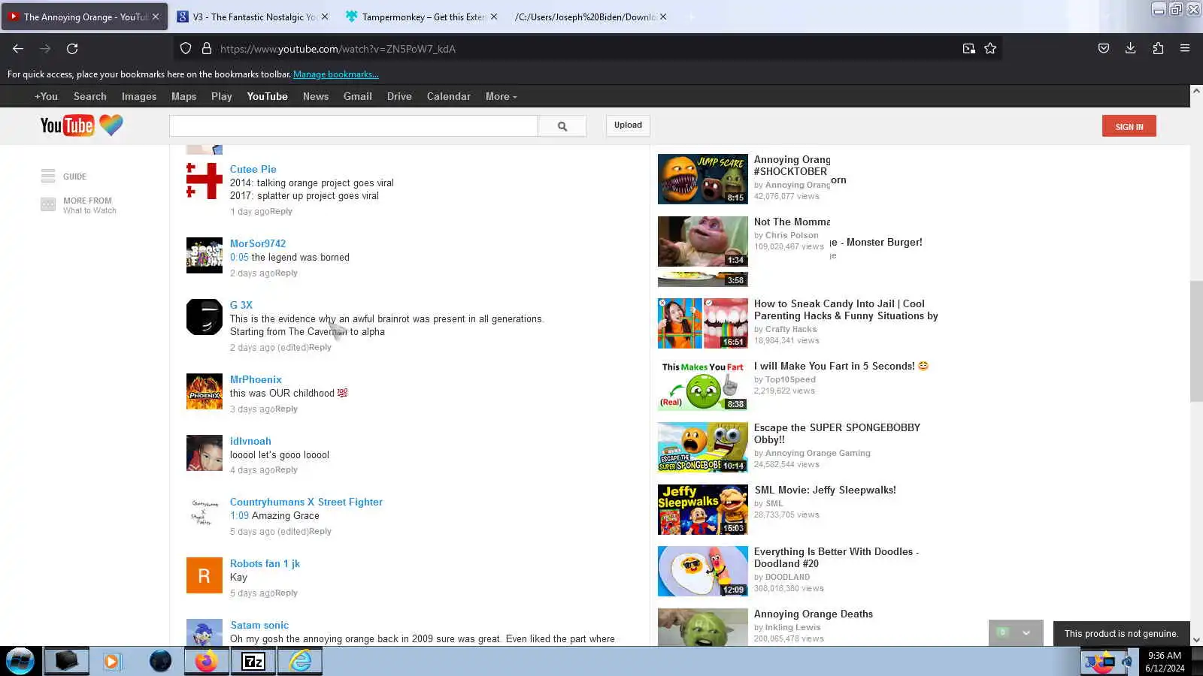
Task: Click the taskbar clock showing 9:36 AM
Action: click(1165, 661)
